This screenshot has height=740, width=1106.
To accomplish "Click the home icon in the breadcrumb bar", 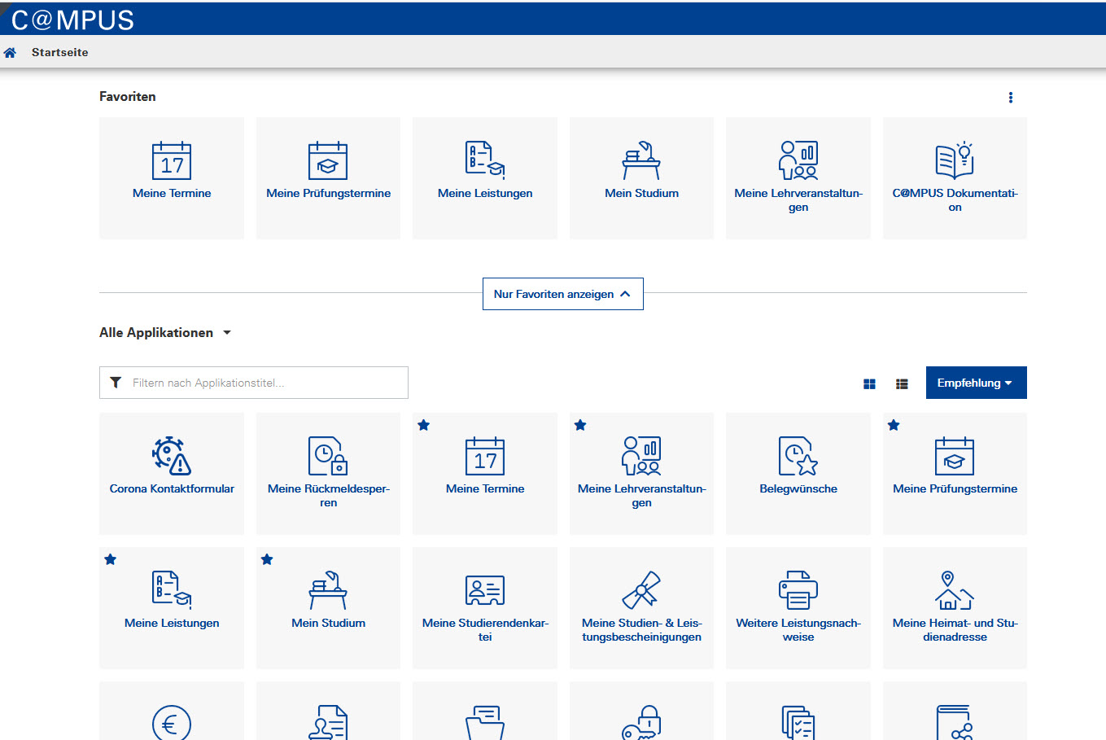I will pyautogui.click(x=10, y=52).
